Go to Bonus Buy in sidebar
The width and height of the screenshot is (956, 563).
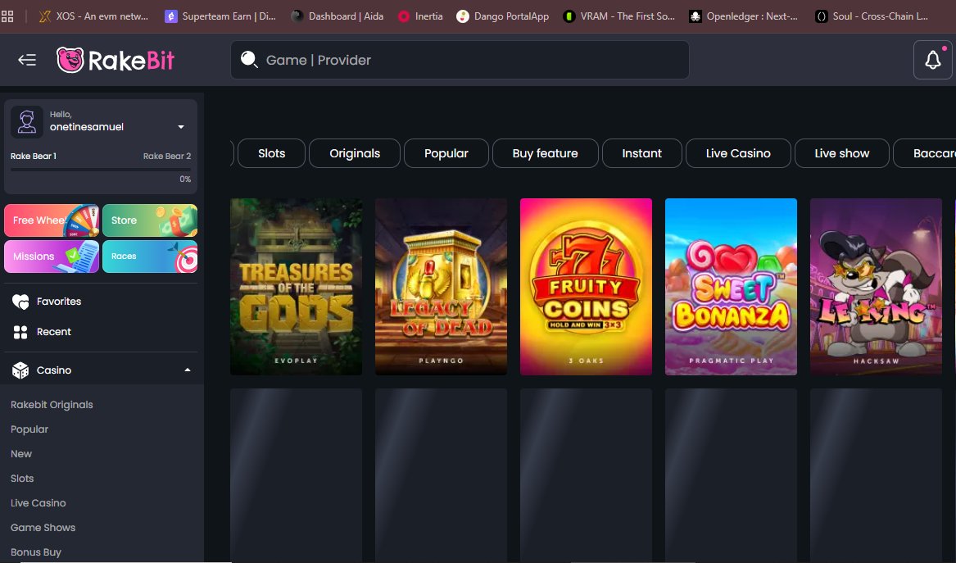[x=36, y=552]
